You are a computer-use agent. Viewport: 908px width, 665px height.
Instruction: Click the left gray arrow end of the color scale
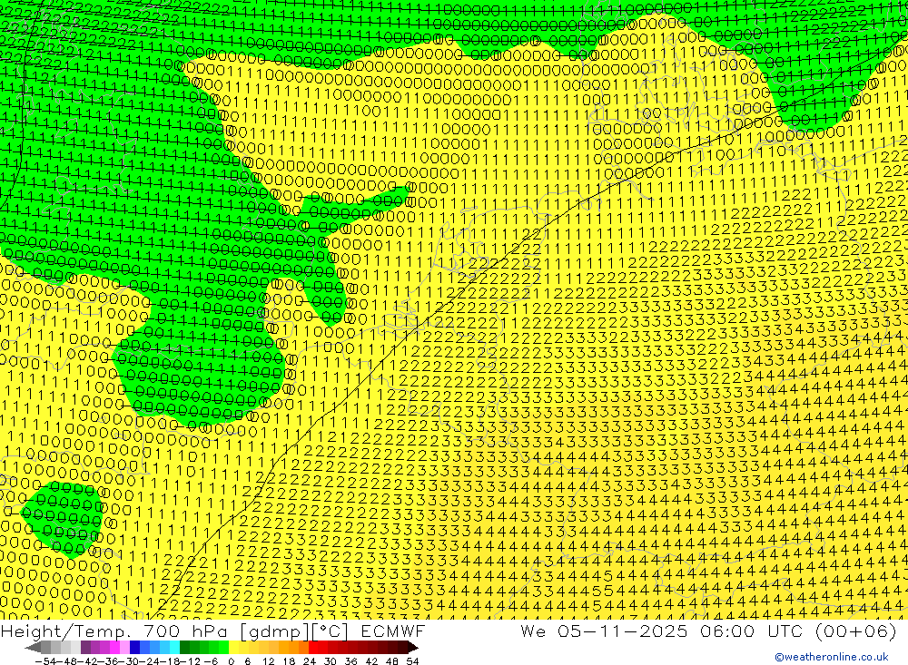tap(33, 648)
